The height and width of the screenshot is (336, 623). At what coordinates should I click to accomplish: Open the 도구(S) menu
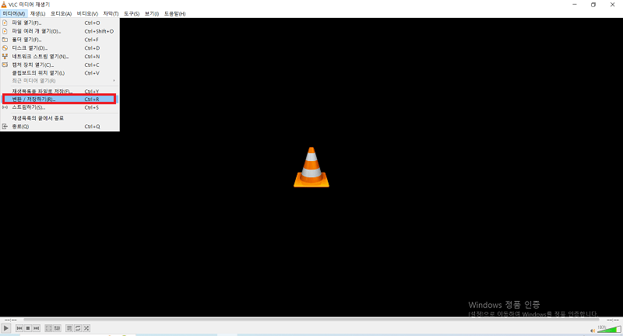[x=132, y=13]
